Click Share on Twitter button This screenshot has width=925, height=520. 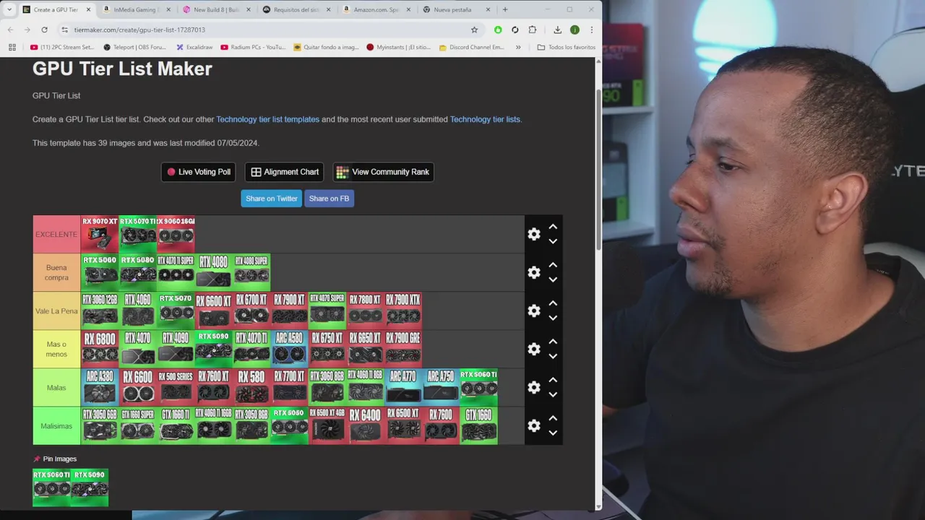[271, 199]
